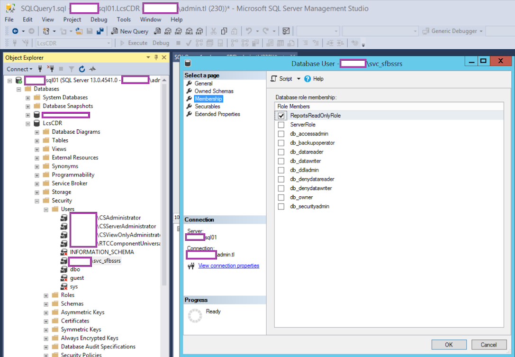Image resolution: width=515 pixels, height=357 pixels.
Task: Check the ServerRole checkbox
Action: (x=281, y=125)
